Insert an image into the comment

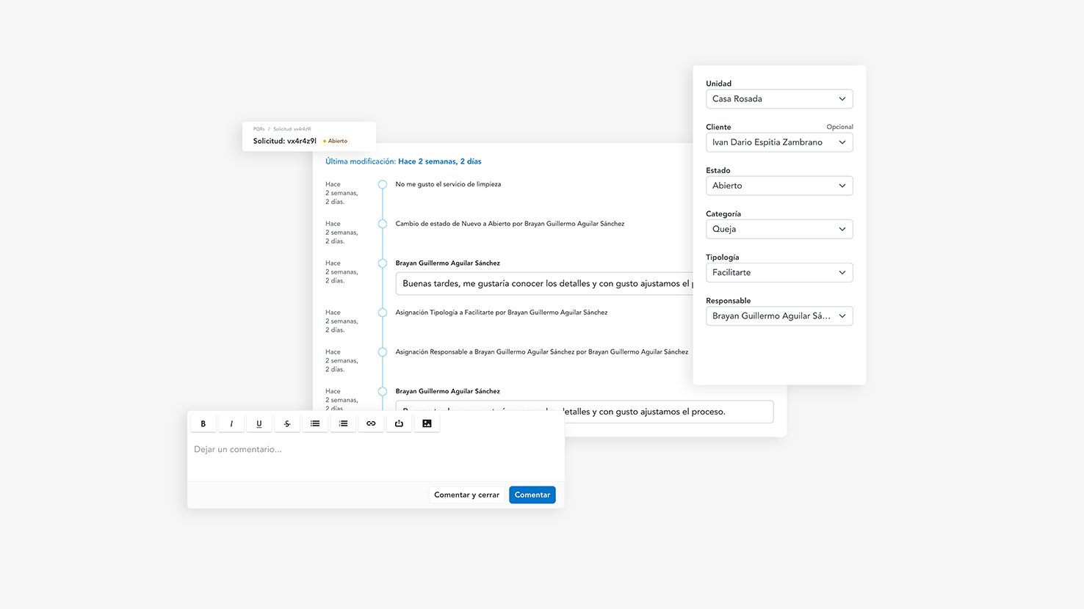pos(427,423)
